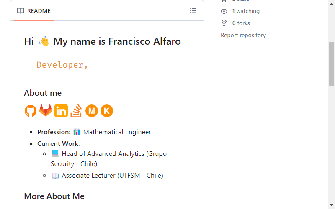The height and width of the screenshot is (209, 335).
Task: Open the README outline list icon
Action: pos(193,11)
